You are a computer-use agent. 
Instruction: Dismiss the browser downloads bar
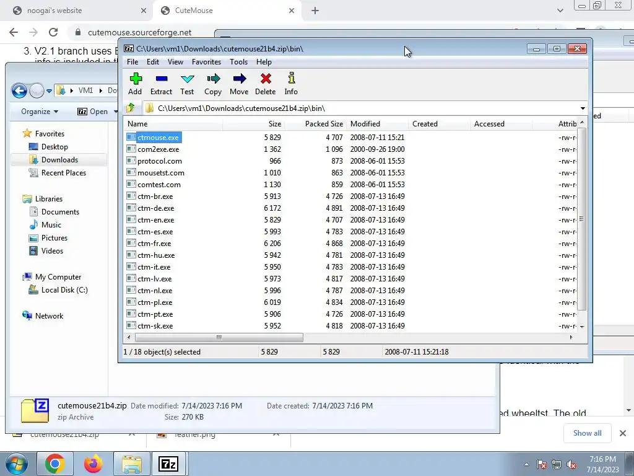(623, 433)
